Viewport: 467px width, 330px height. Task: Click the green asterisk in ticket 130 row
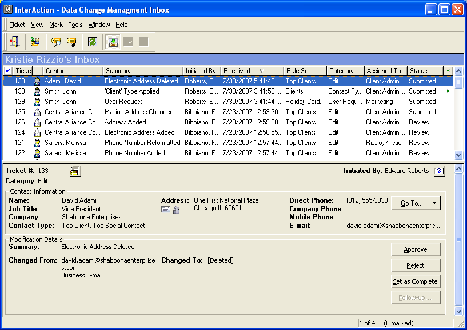447,92
